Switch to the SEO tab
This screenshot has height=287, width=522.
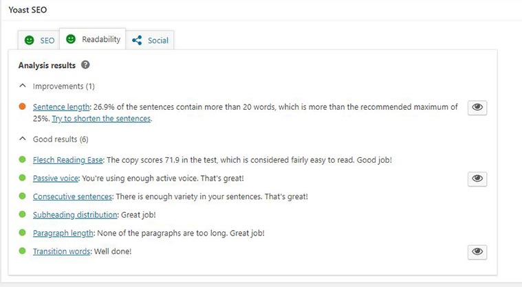[39, 41]
